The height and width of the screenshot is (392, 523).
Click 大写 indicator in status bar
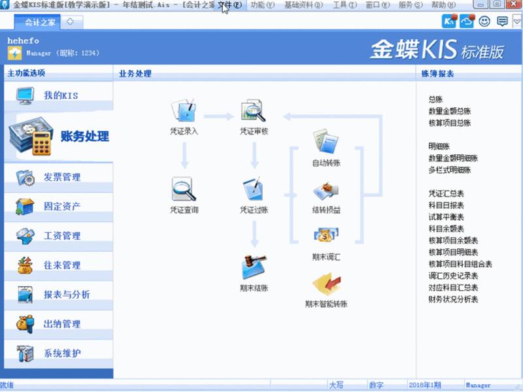click(x=336, y=385)
